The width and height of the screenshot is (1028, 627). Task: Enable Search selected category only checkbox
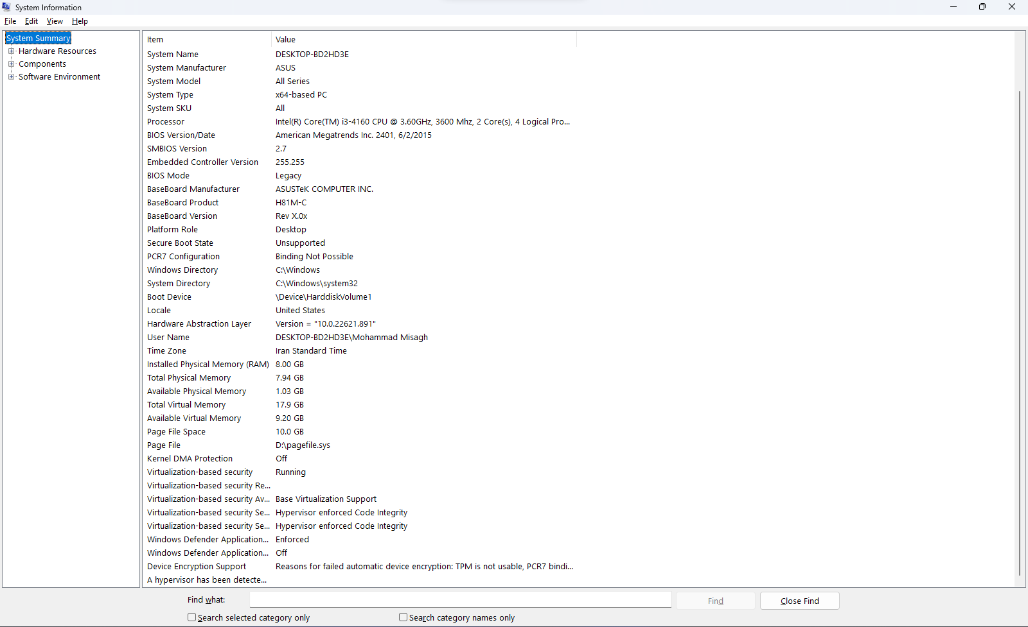191,617
